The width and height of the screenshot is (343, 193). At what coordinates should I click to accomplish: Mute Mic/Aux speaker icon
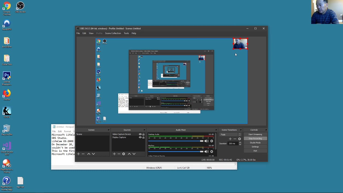click(206, 152)
